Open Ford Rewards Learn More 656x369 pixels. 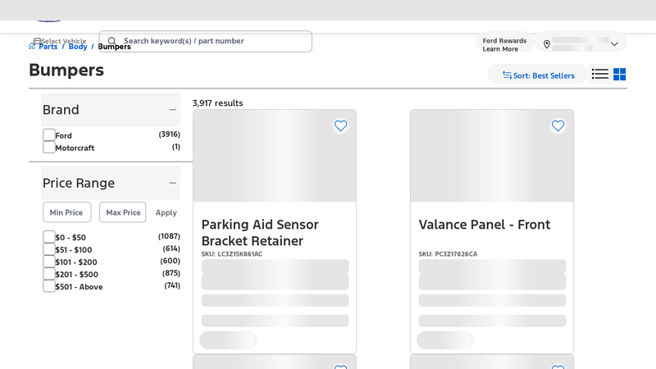point(503,44)
